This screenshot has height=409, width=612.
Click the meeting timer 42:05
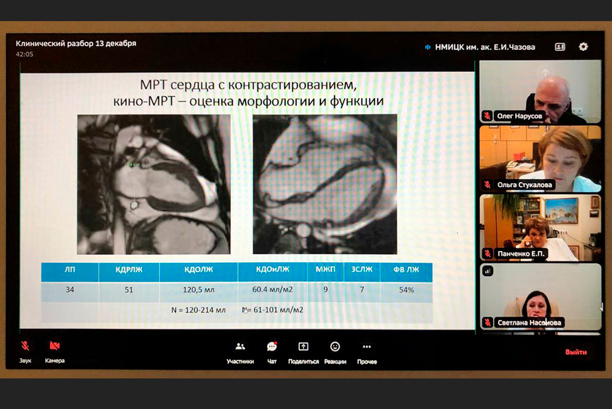click(24, 54)
